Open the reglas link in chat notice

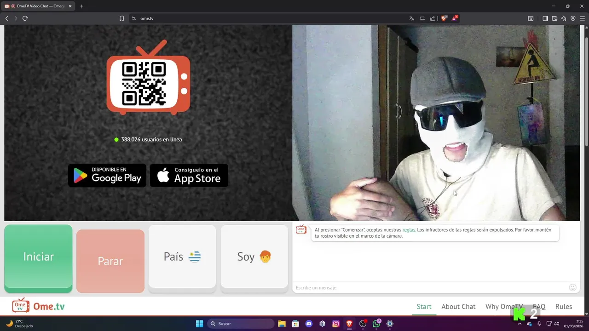click(x=409, y=230)
